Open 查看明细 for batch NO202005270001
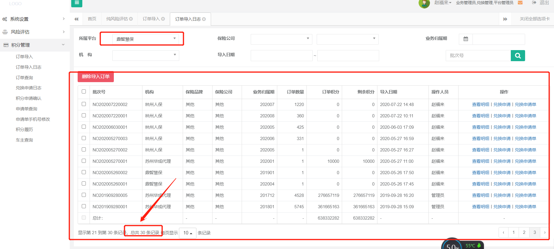The width and height of the screenshot is (554, 249). click(480, 161)
